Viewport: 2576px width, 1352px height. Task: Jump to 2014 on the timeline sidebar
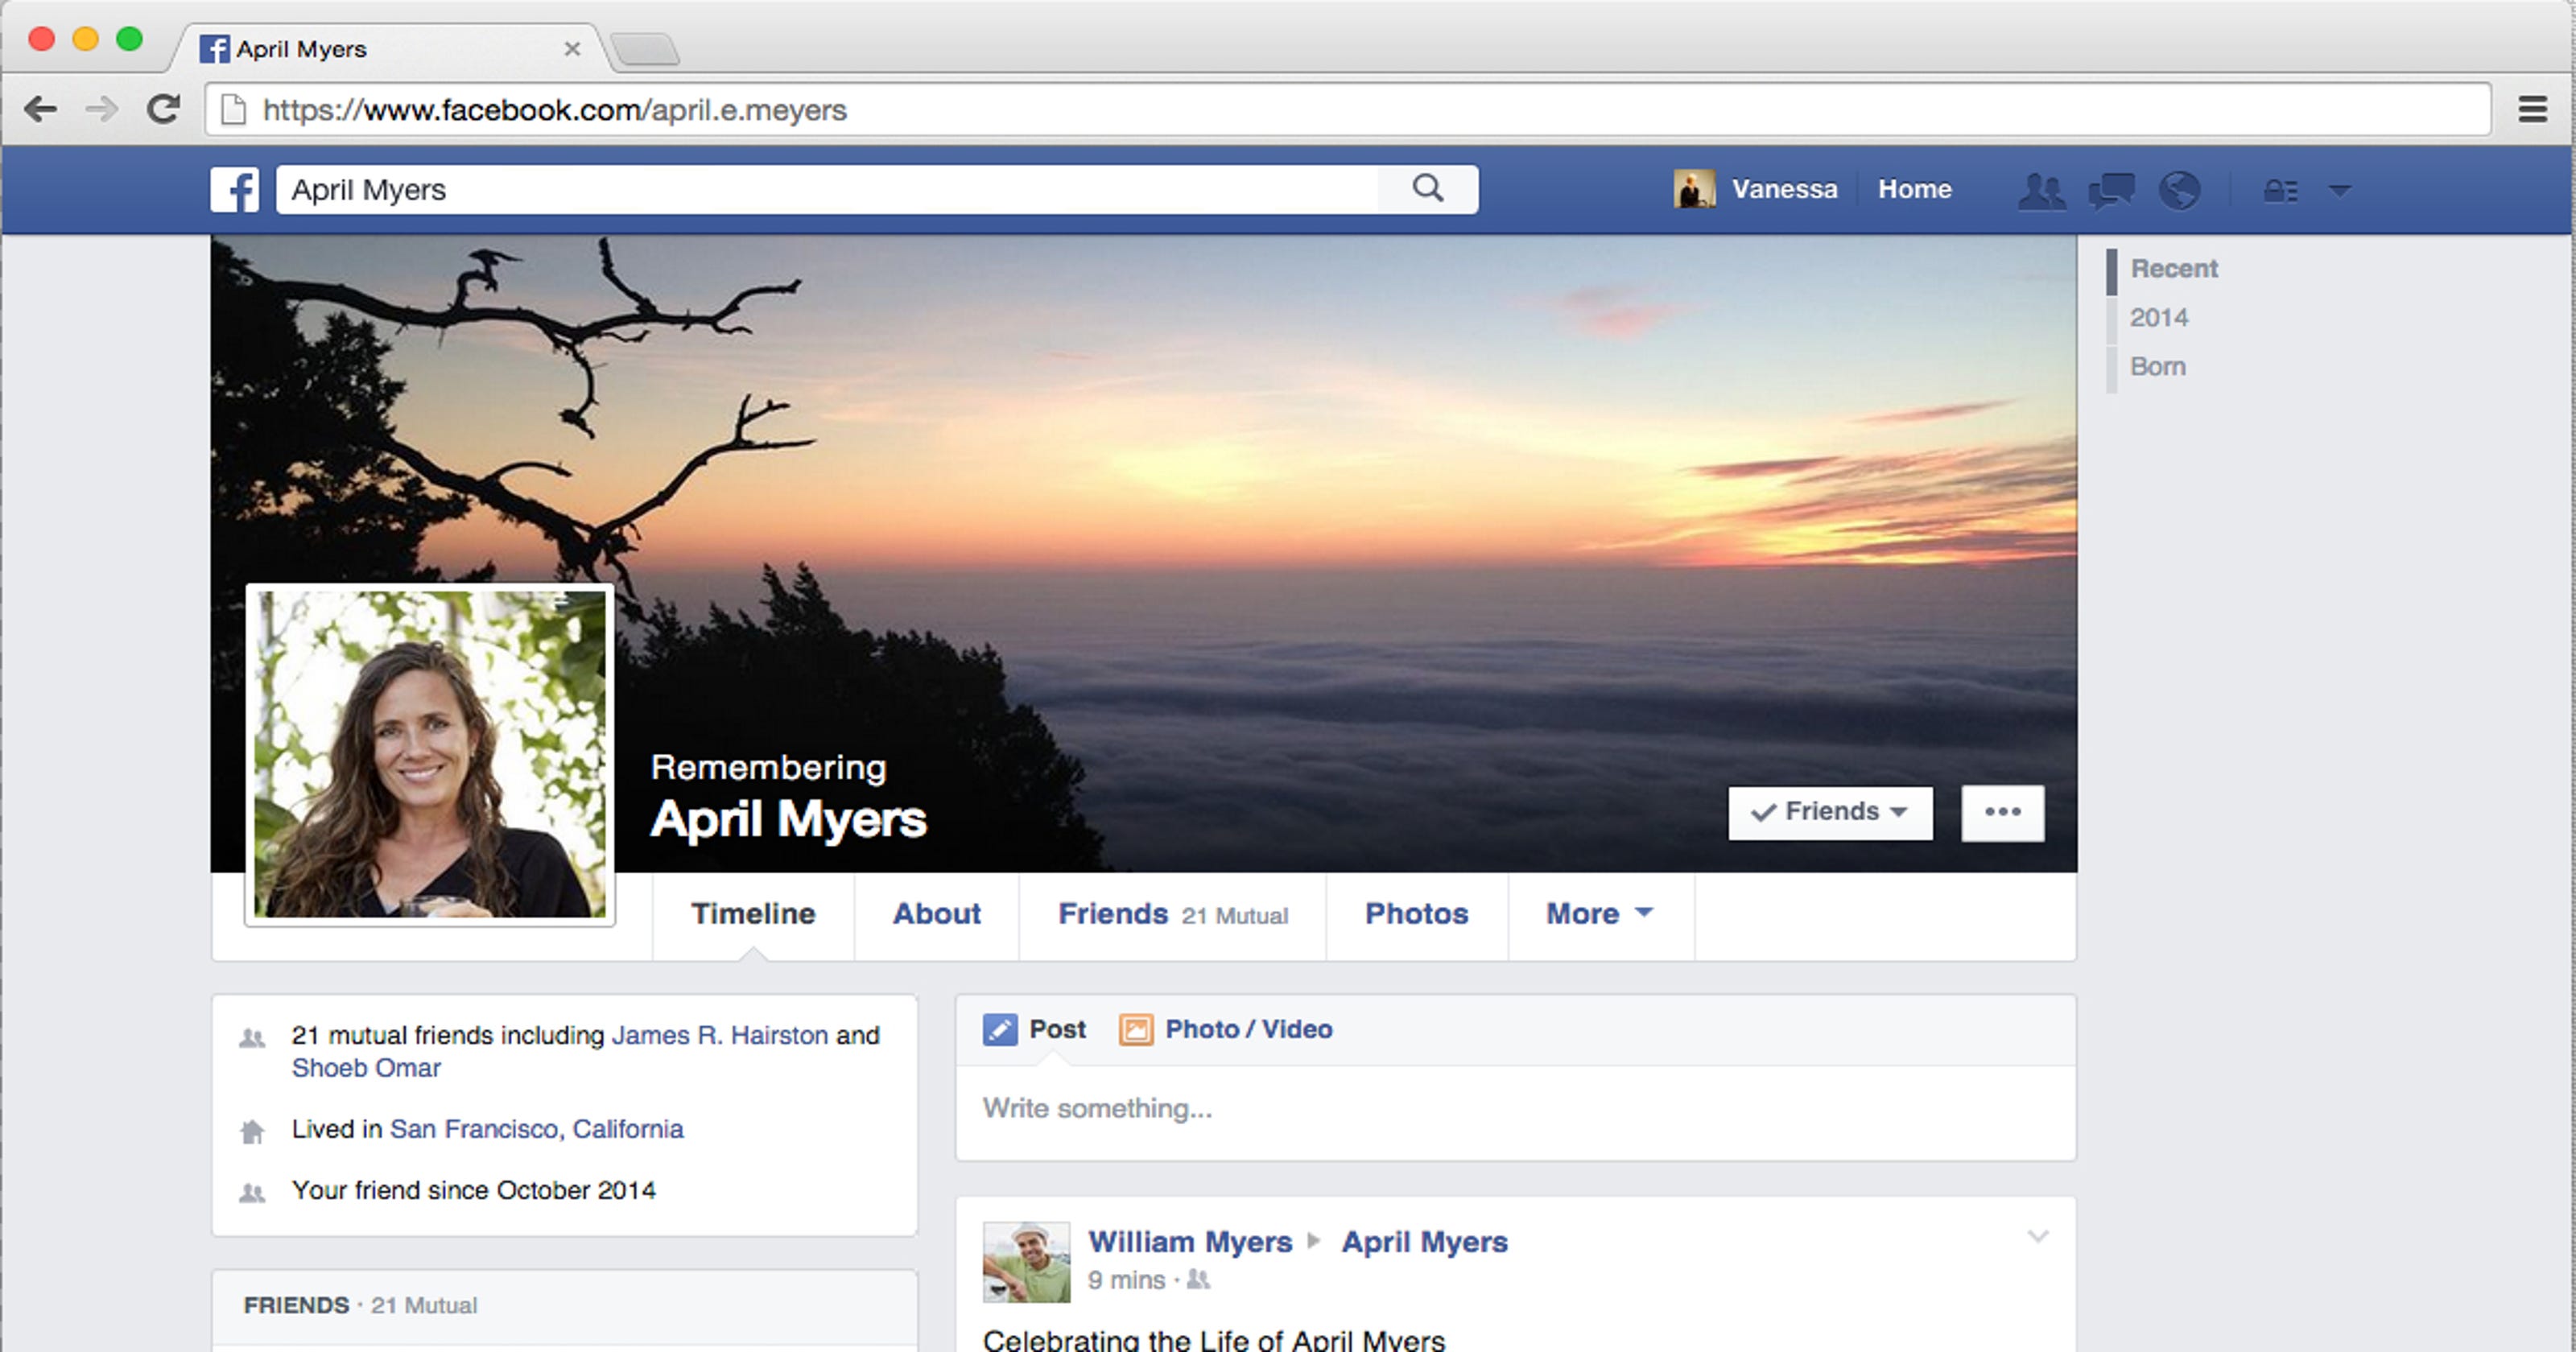2160,317
